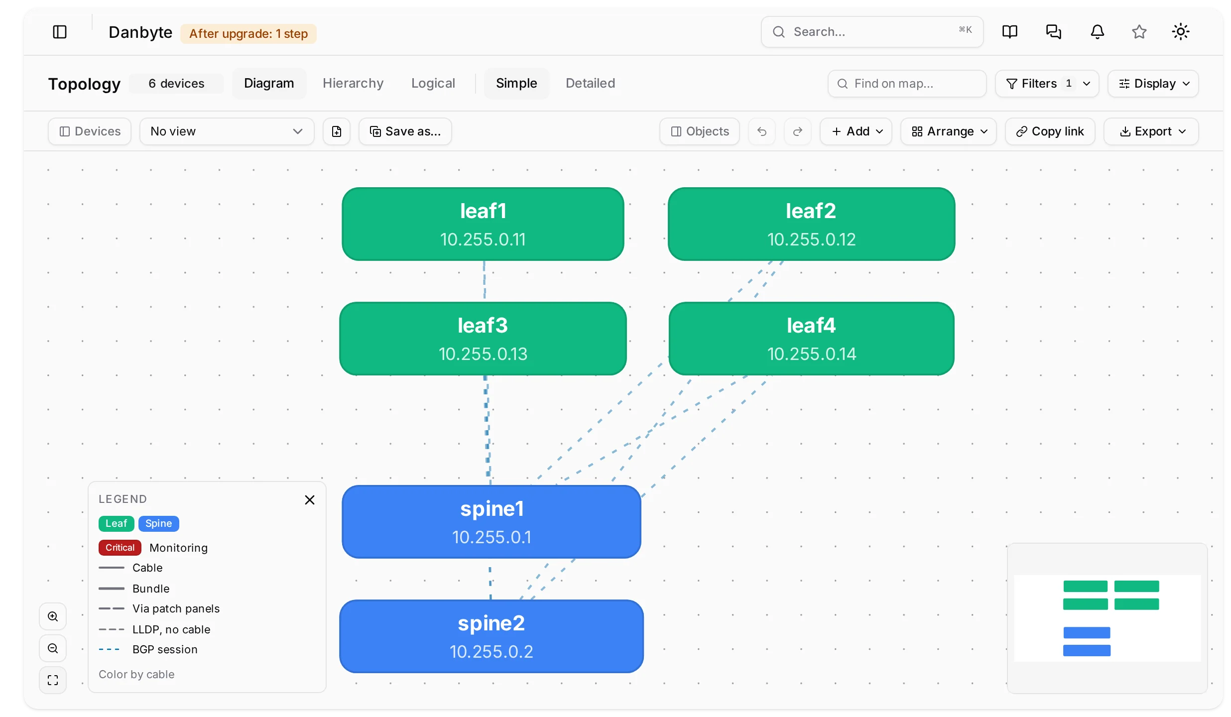The width and height of the screenshot is (1231, 717).
Task: Open the documentation book icon
Action: (x=1009, y=32)
